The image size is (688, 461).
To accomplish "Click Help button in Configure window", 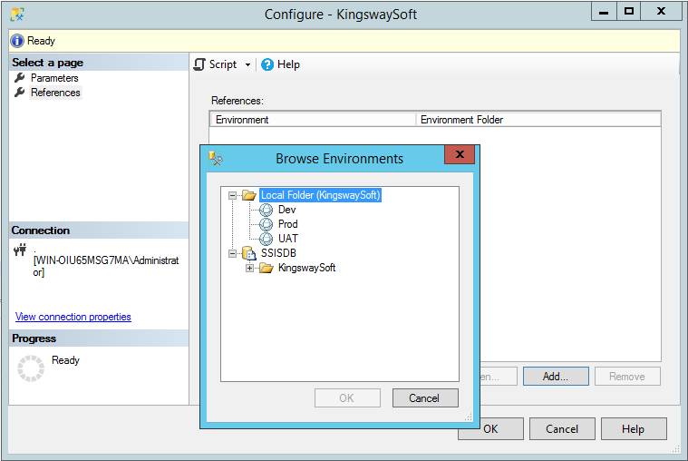I will 633,429.
